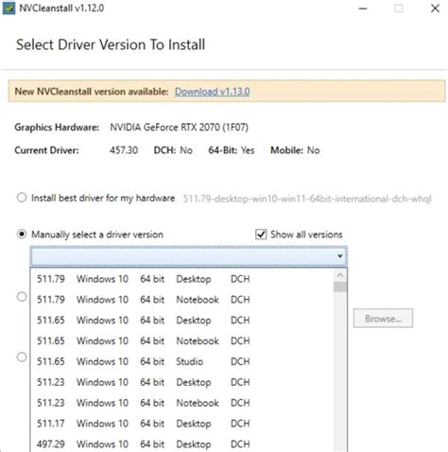Close the NVCleanstall window

[x=435, y=9]
